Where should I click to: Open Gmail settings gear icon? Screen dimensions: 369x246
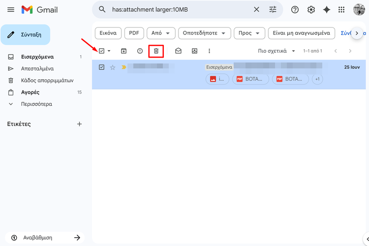tap(311, 10)
